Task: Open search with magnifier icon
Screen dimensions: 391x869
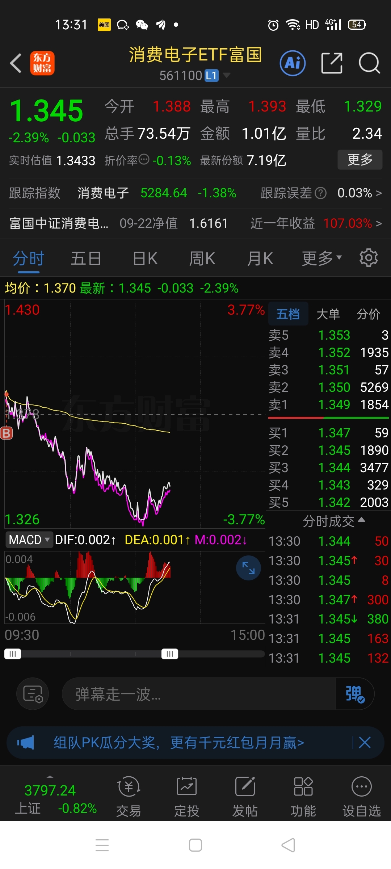Action: coord(369,63)
